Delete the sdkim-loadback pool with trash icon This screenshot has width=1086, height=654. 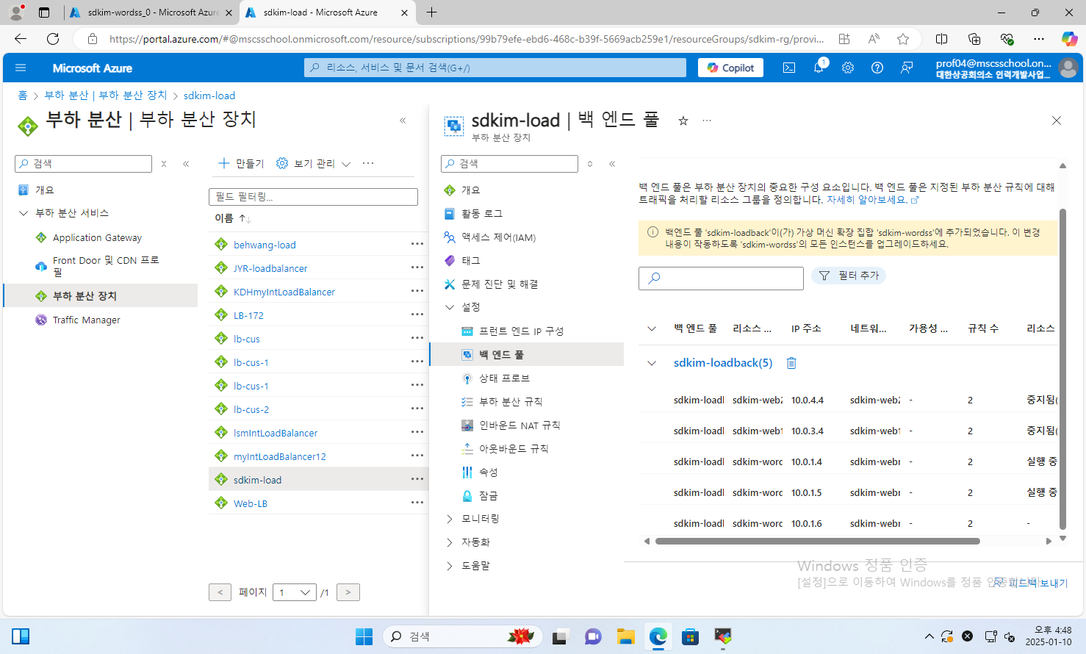click(791, 363)
